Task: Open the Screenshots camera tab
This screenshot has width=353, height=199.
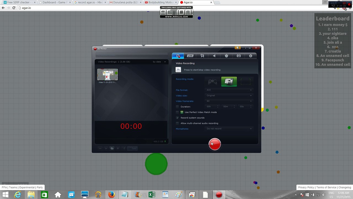Action: [x=239, y=56]
